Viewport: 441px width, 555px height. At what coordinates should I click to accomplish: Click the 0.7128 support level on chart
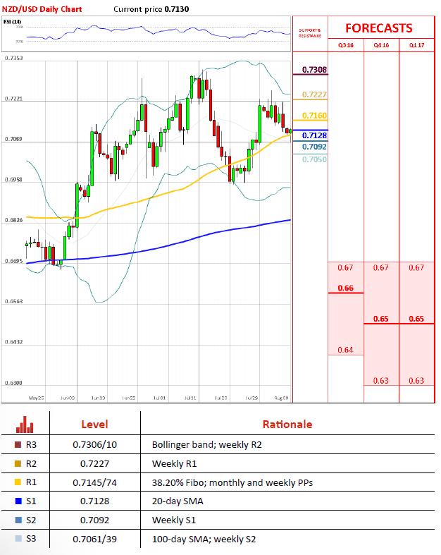(314, 135)
